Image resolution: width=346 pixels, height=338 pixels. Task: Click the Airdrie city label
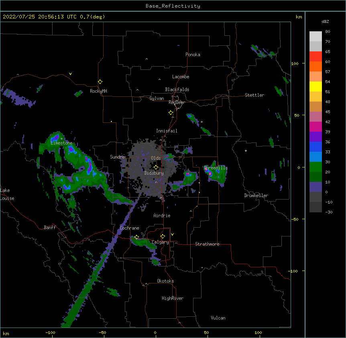(x=162, y=216)
